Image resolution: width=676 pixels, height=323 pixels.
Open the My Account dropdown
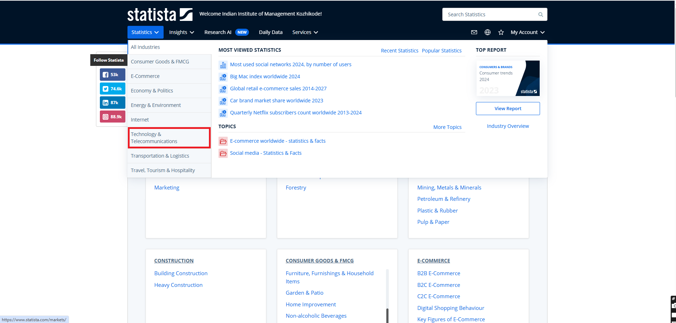point(527,32)
